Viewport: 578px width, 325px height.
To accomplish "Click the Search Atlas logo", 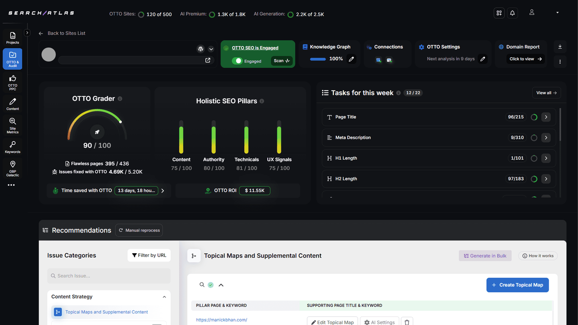I will (41, 13).
